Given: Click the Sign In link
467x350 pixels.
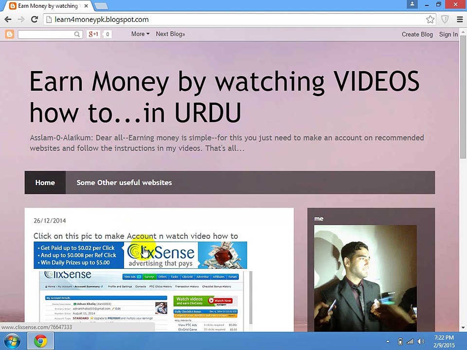Looking at the screenshot, I should [x=448, y=34].
